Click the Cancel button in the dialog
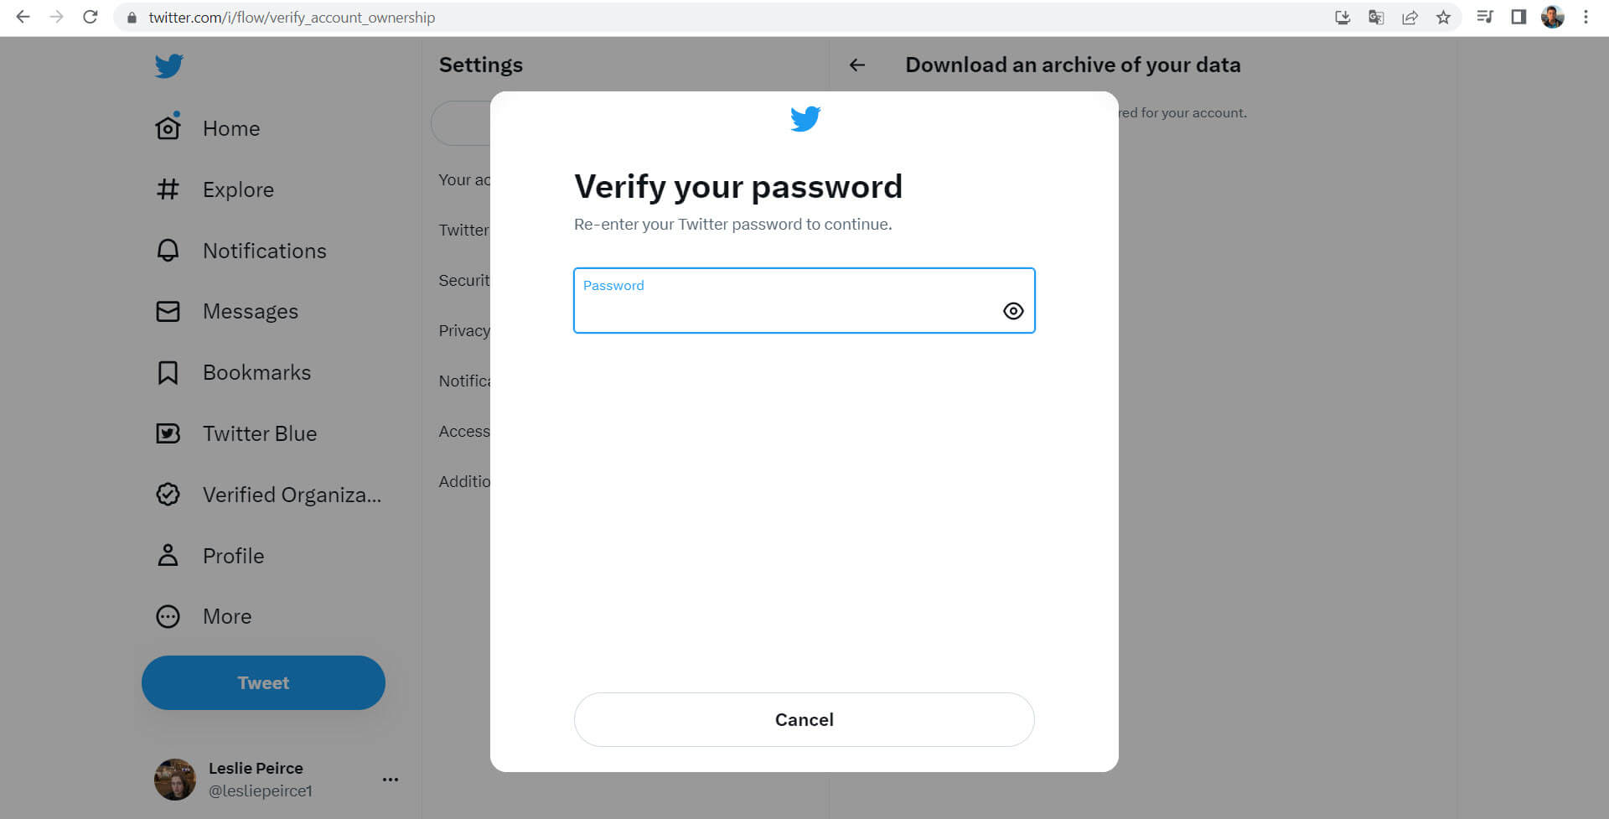 pyautogui.click(x=804, y=719)
